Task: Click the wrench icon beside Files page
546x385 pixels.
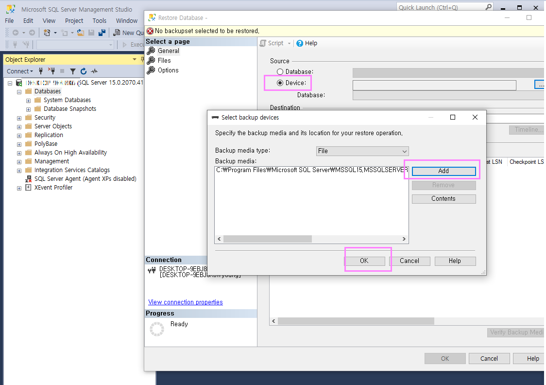Action: [x=151, y=61]
